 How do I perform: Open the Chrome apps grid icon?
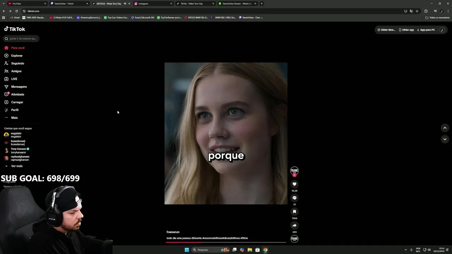point(4,18)
